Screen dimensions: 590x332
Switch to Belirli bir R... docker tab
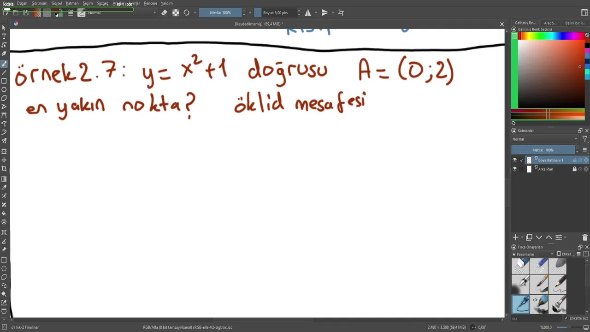[x=575, y=23]
